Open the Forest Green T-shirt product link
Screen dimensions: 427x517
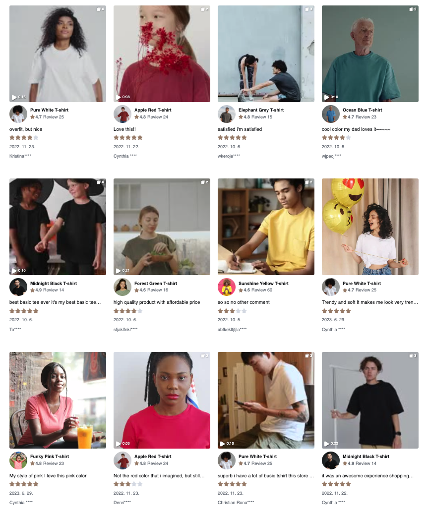coord(156,284)
